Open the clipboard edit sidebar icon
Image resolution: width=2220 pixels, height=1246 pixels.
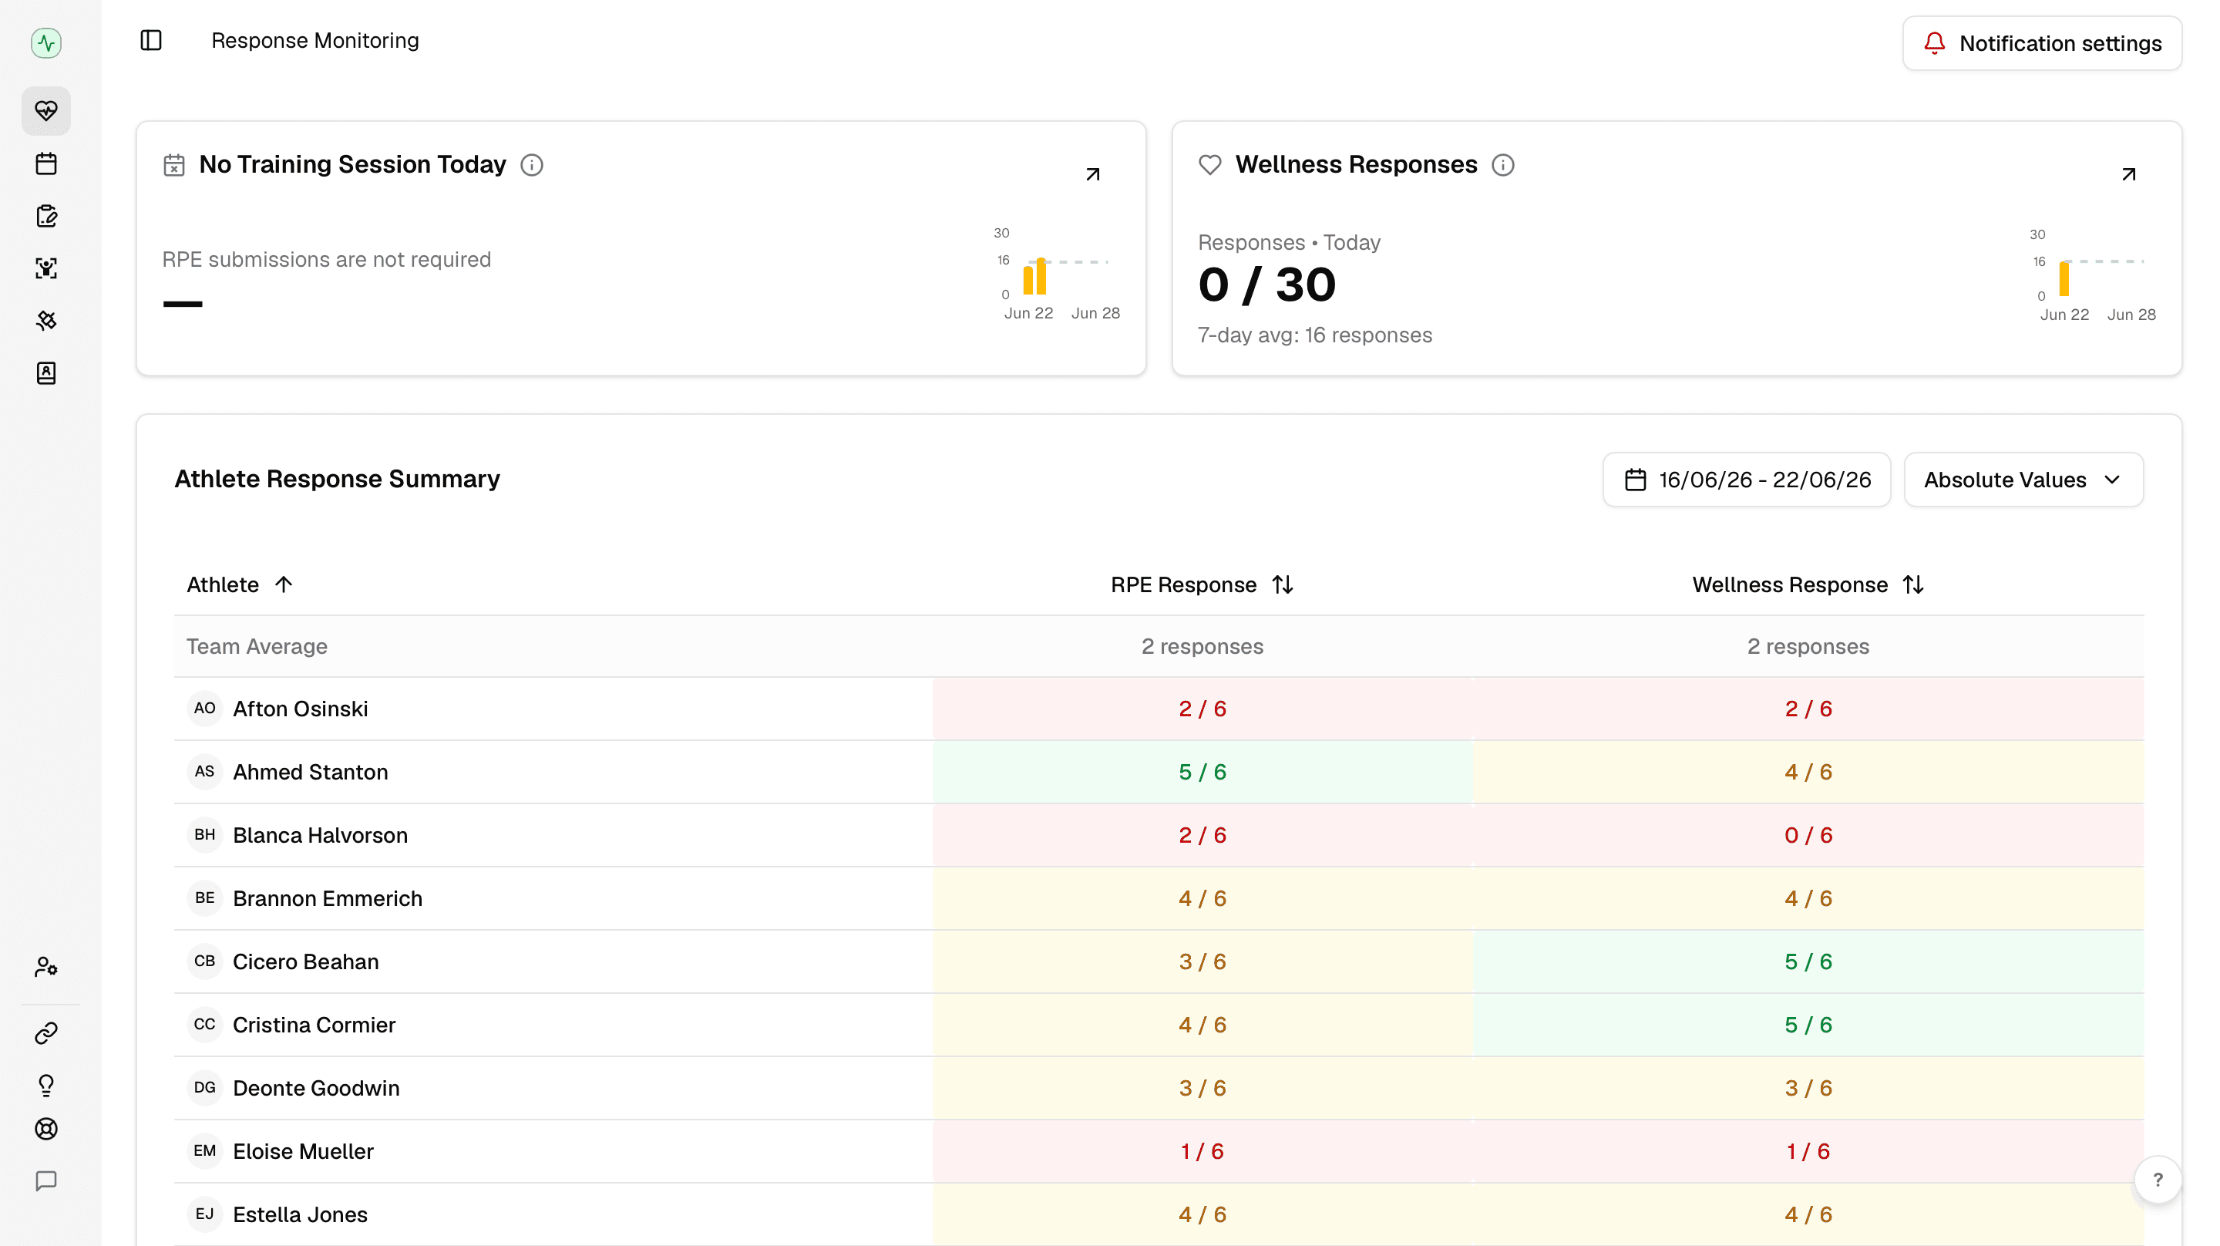pos(45,216)
